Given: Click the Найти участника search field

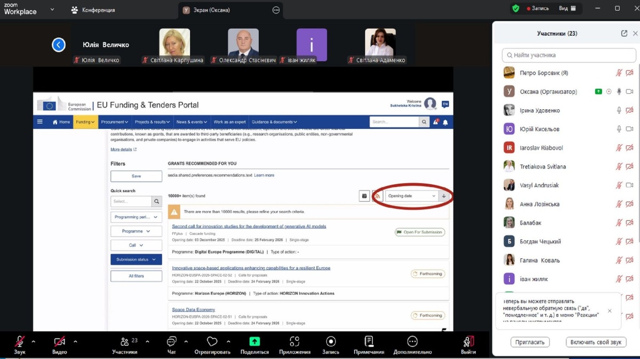Looking at the screenshot, I should coord(569,55).
